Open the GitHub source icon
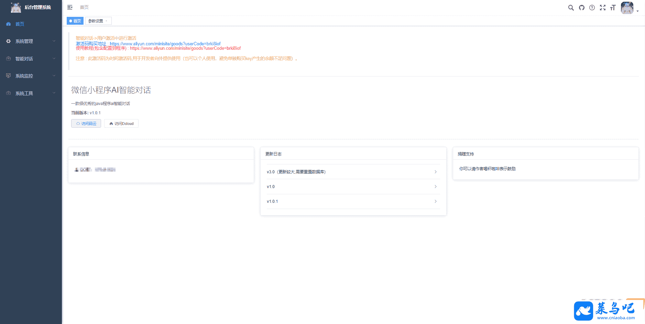The image size is (645, 324). pos(581,8)
